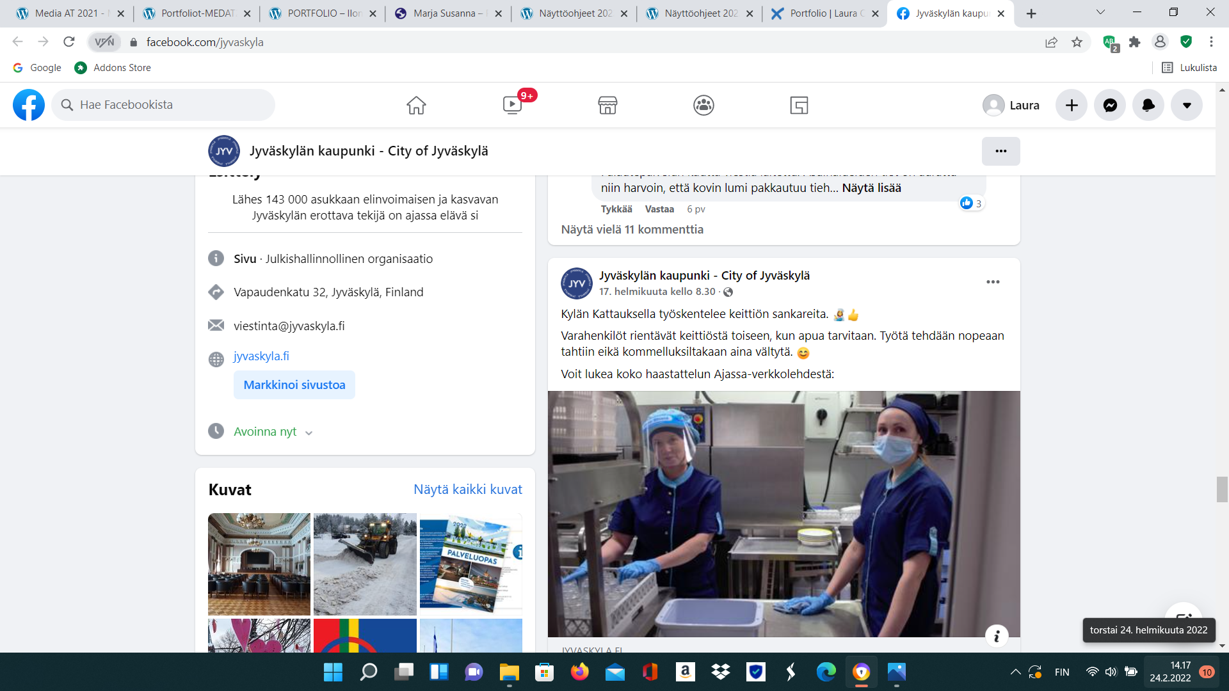
Task: Click the Hae Facebookista search field
Action: tap(163, 105)
